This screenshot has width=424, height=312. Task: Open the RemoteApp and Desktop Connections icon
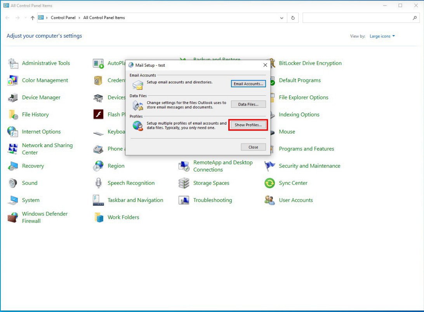pos(184,166)
